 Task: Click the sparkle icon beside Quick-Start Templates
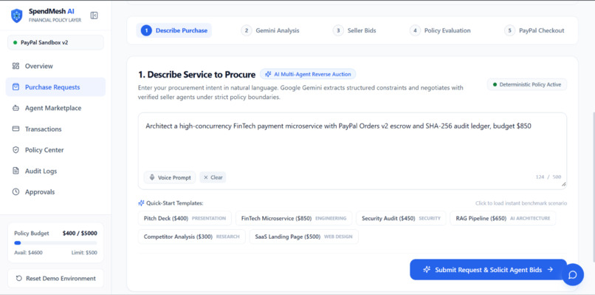tap(142, 203)
